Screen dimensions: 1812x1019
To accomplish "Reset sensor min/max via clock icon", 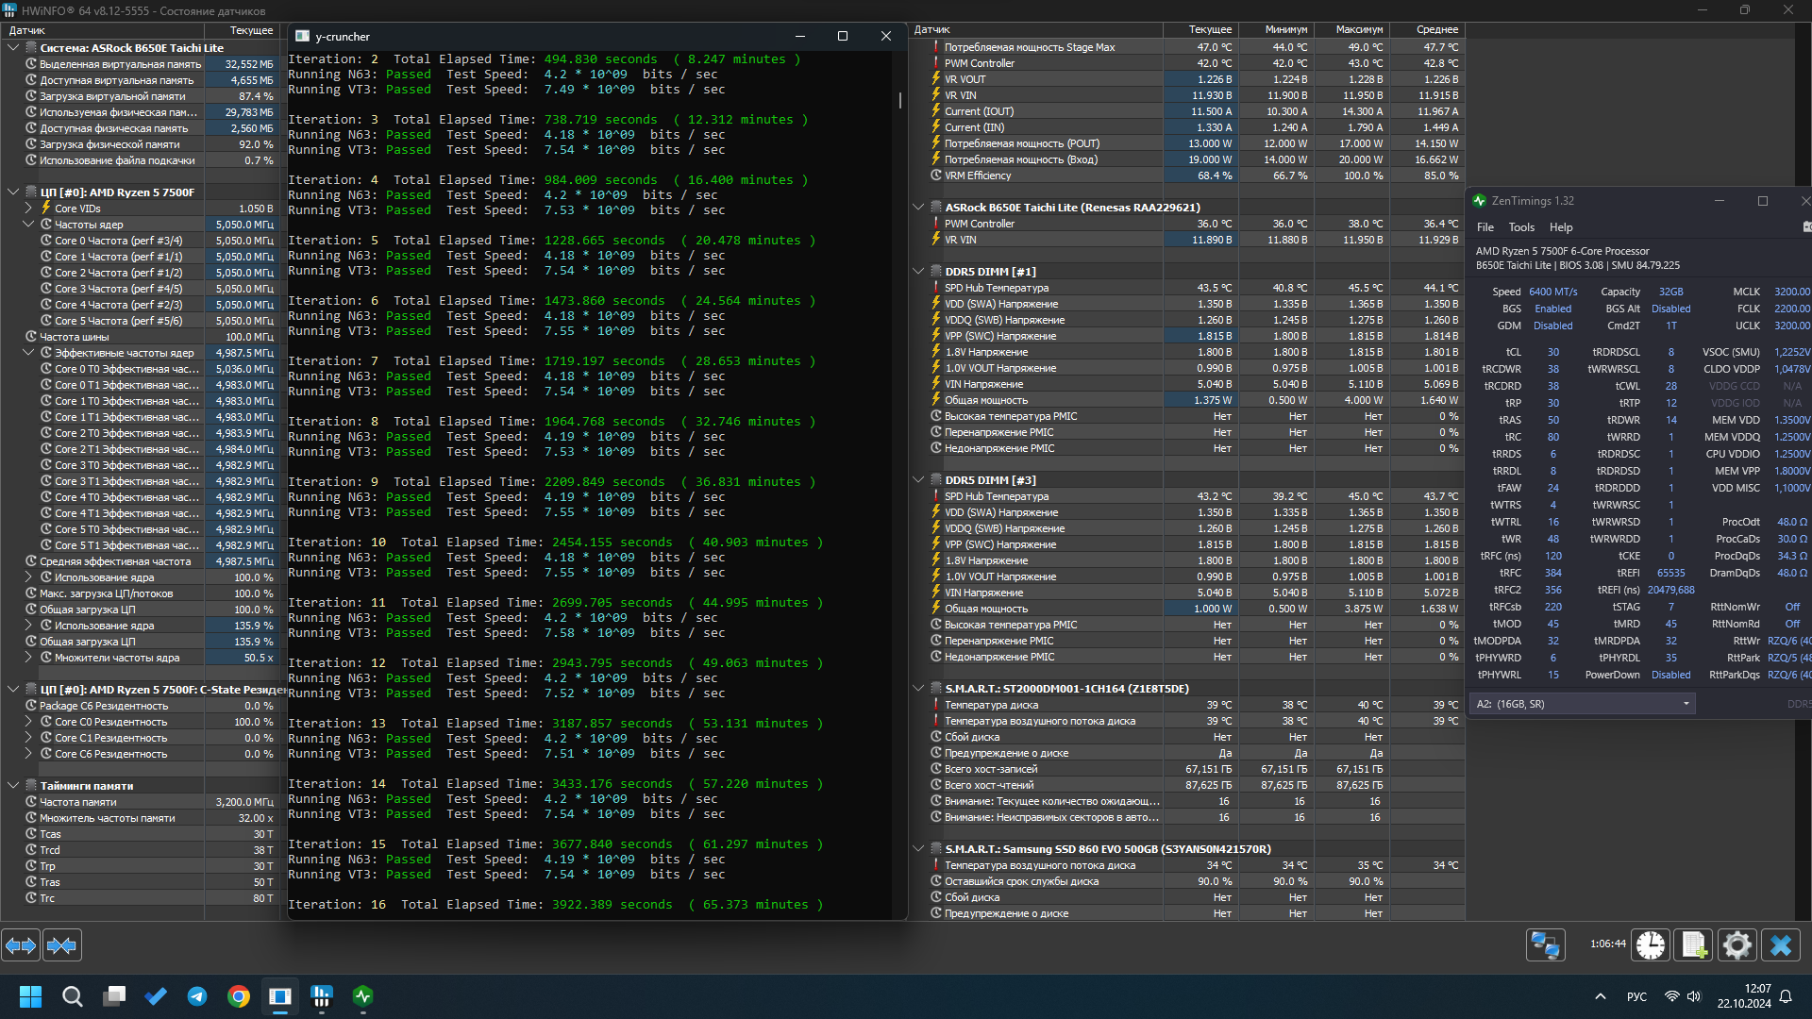I will coord(1651,944).
